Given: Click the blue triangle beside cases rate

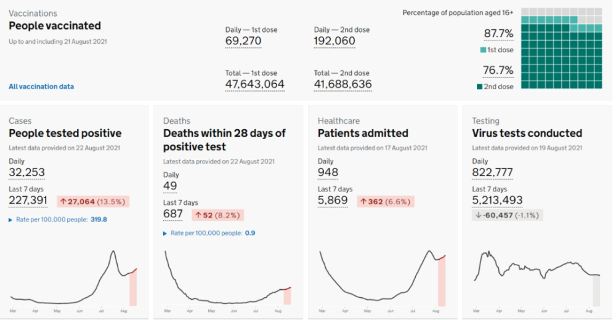Looking at the screenshot, I should click(10, 220).
